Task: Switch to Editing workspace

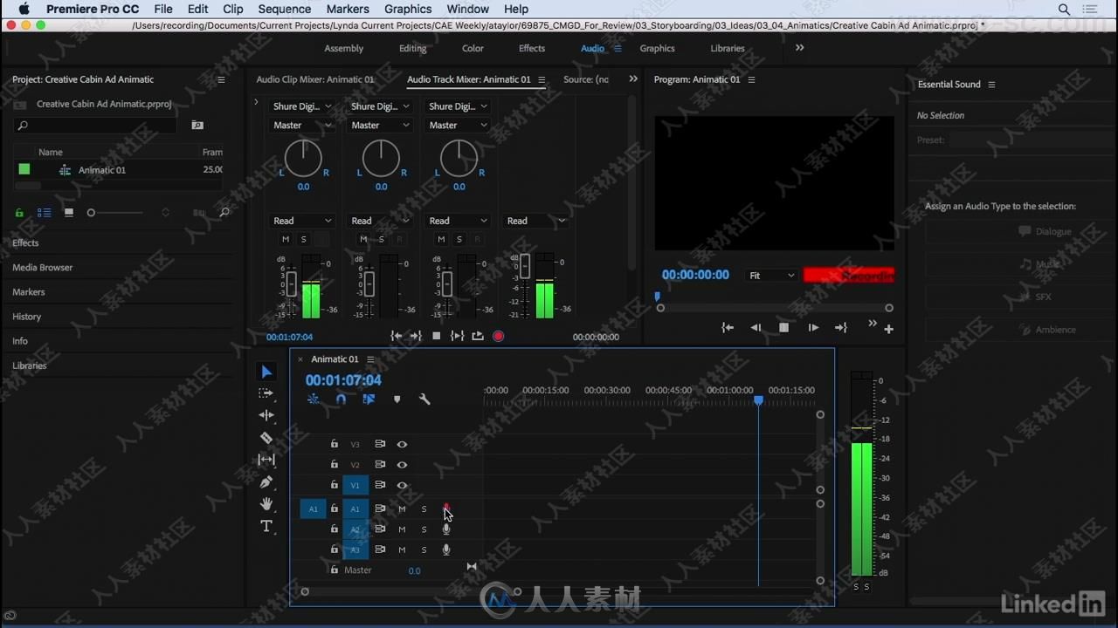Action: (412, 49)
